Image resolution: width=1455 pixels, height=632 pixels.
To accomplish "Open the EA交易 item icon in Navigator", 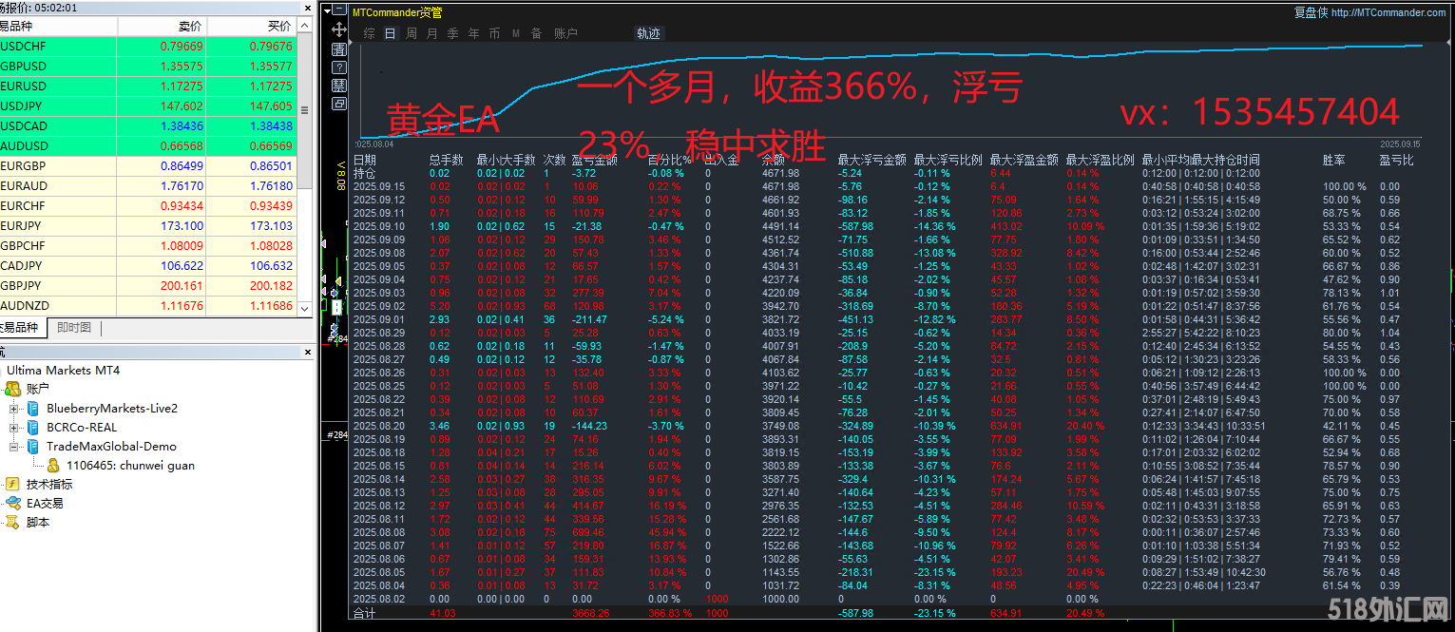I will coord(13,503).
